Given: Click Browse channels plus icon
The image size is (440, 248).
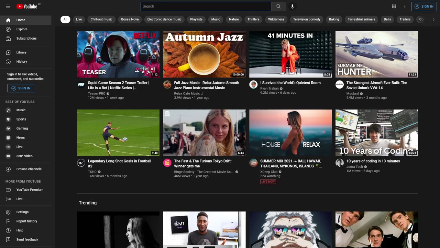Looking at the screenshot, I should click(8, 169).
